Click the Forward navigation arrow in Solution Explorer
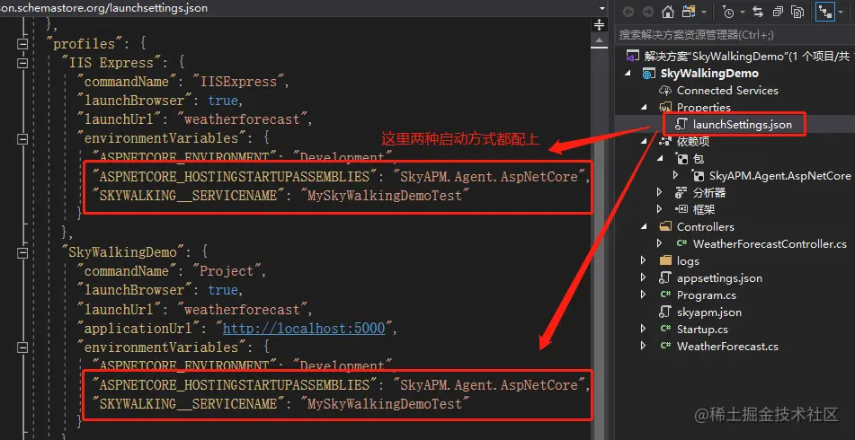Screen dimensions: 855x440 pyautogui.click(x=648, y=12)
